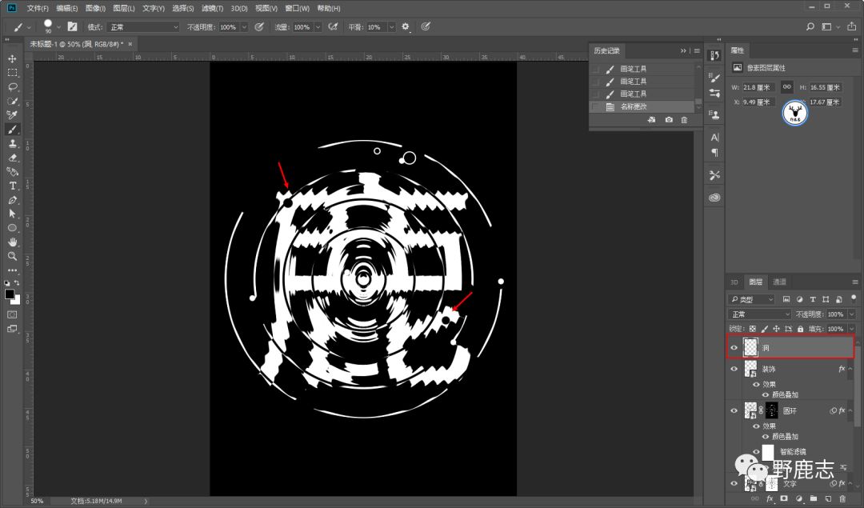The width and height of the screenshot is (864, 508).
Task: Hide the 文字 layer
Action: (x=734, y=483)
